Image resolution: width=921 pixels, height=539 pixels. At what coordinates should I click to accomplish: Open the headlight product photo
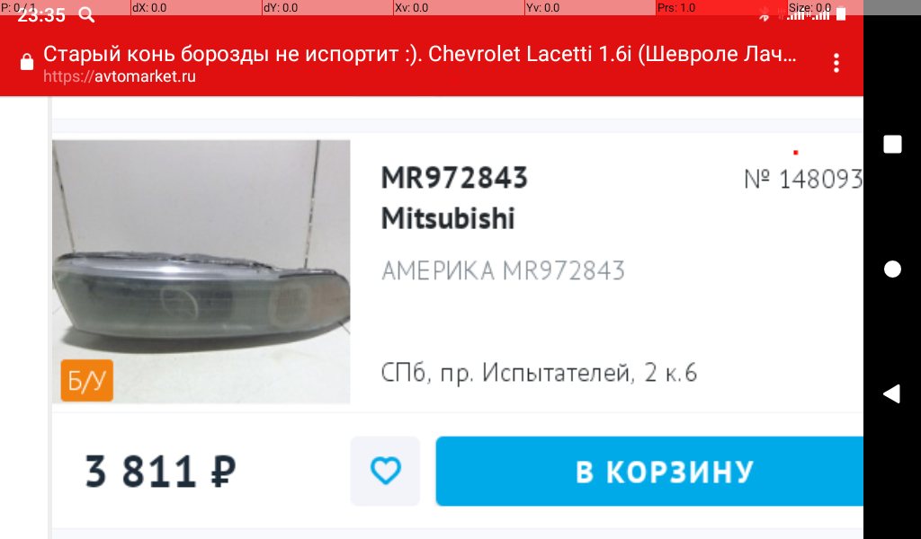point(201,271)
